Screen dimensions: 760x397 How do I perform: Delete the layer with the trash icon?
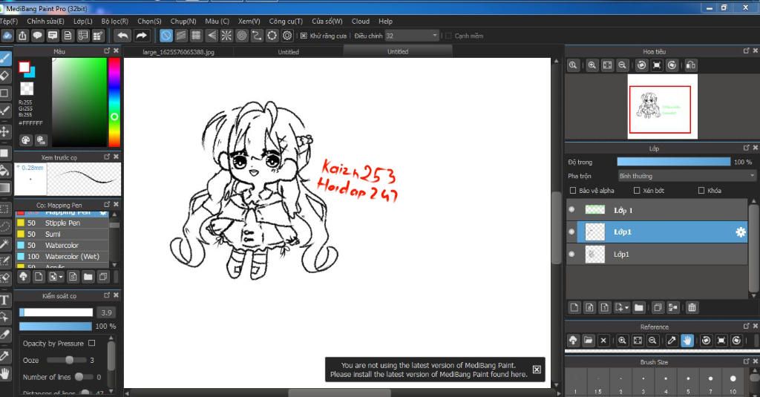[x=692, y=307]
